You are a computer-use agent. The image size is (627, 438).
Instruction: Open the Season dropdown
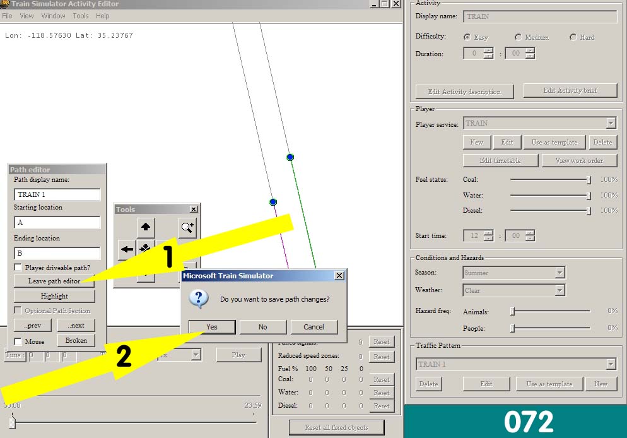click(560, 273)
